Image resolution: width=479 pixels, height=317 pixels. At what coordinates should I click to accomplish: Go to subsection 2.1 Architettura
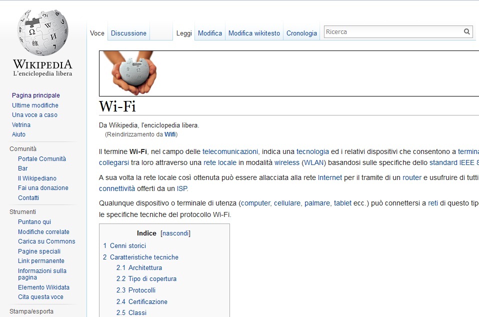point(139,268)
